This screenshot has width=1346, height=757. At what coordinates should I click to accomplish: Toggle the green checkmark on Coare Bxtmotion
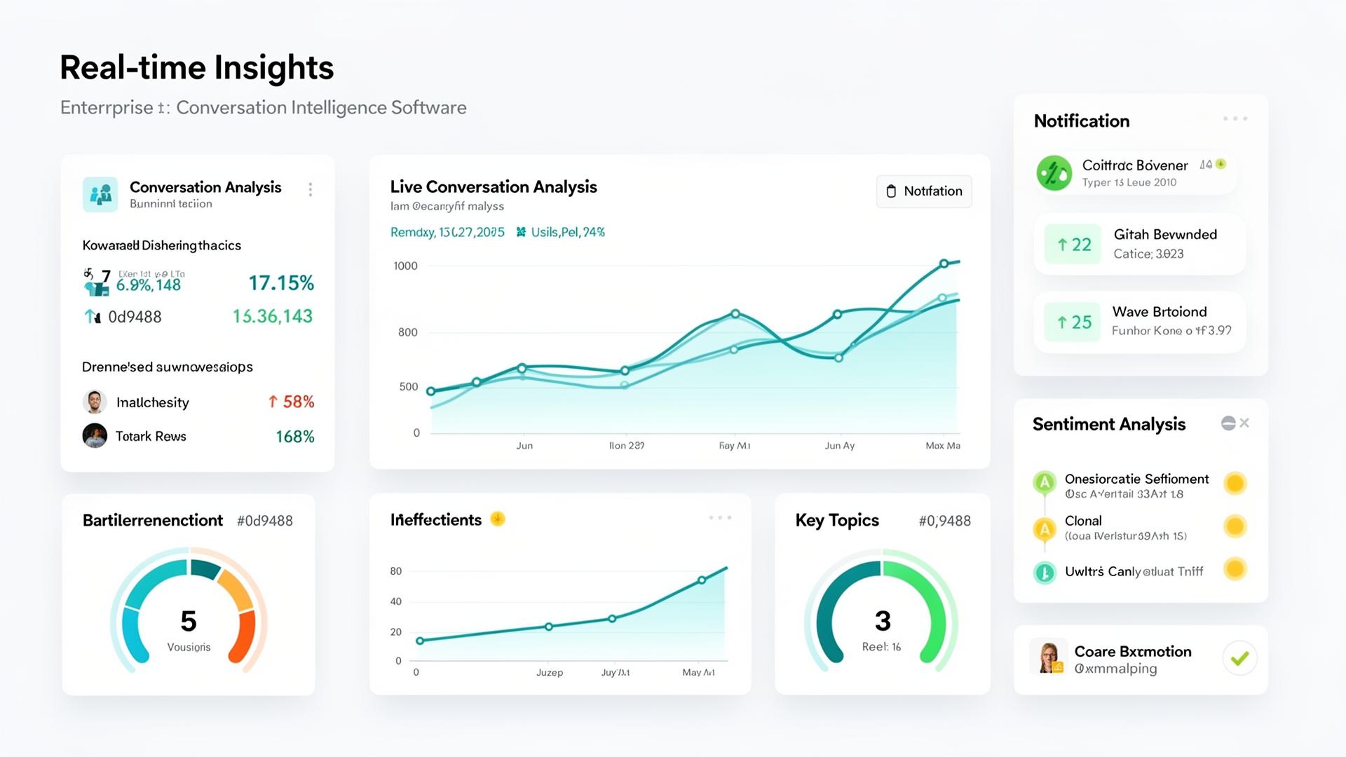(x=1239, y=658)
